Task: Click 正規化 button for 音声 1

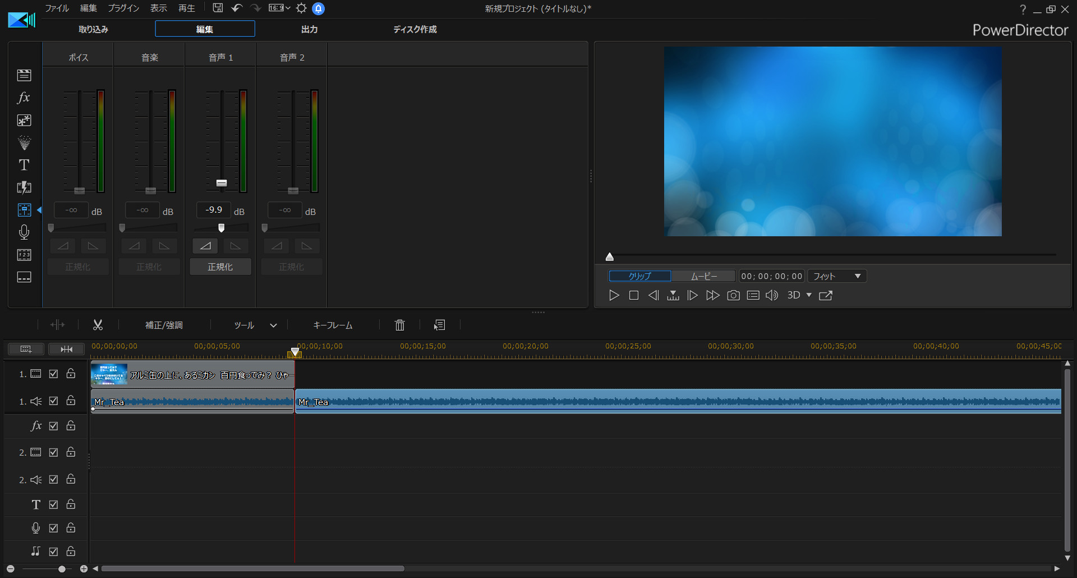Action: click(x=220, y=267)
